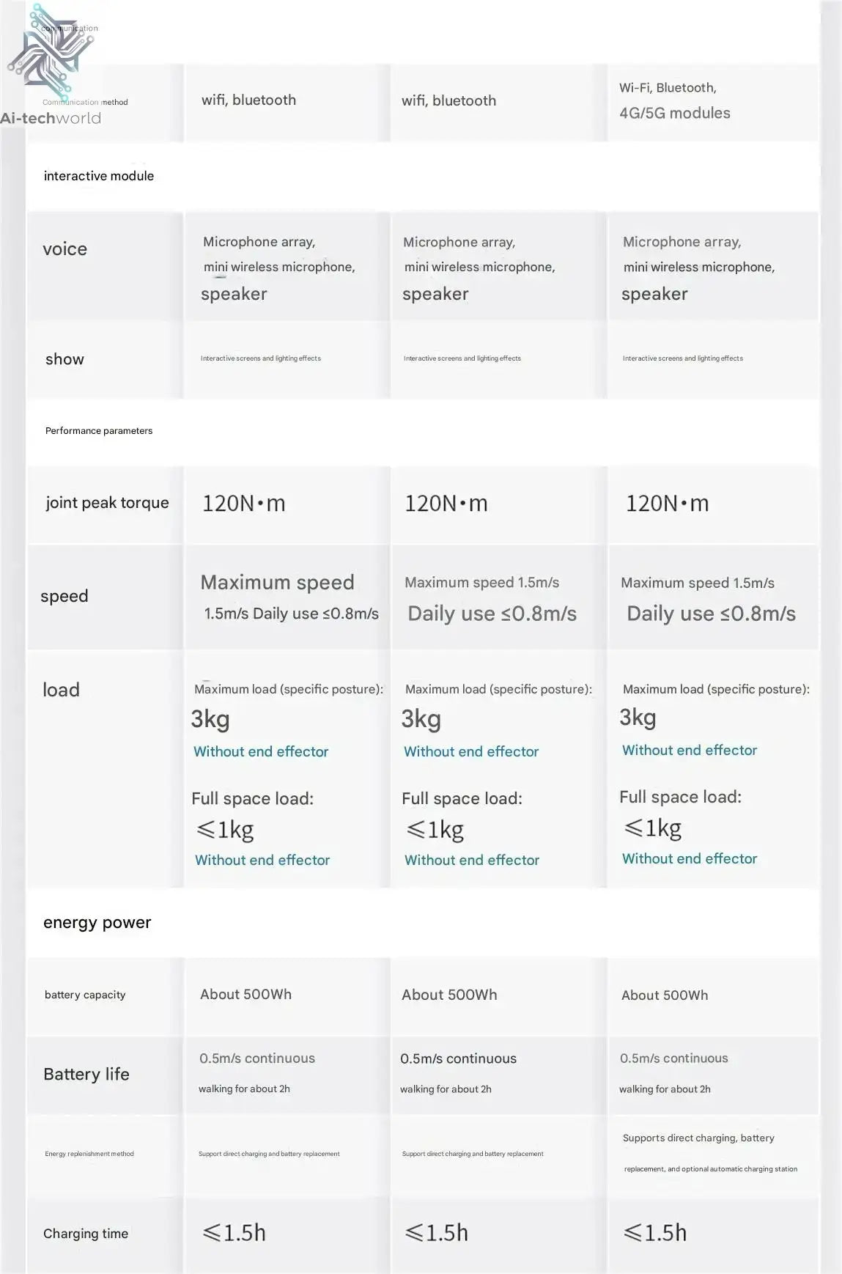Click the Charging time row label
The height and width of the screenshot is (1274, 842).
click(x=86, y=1234)
